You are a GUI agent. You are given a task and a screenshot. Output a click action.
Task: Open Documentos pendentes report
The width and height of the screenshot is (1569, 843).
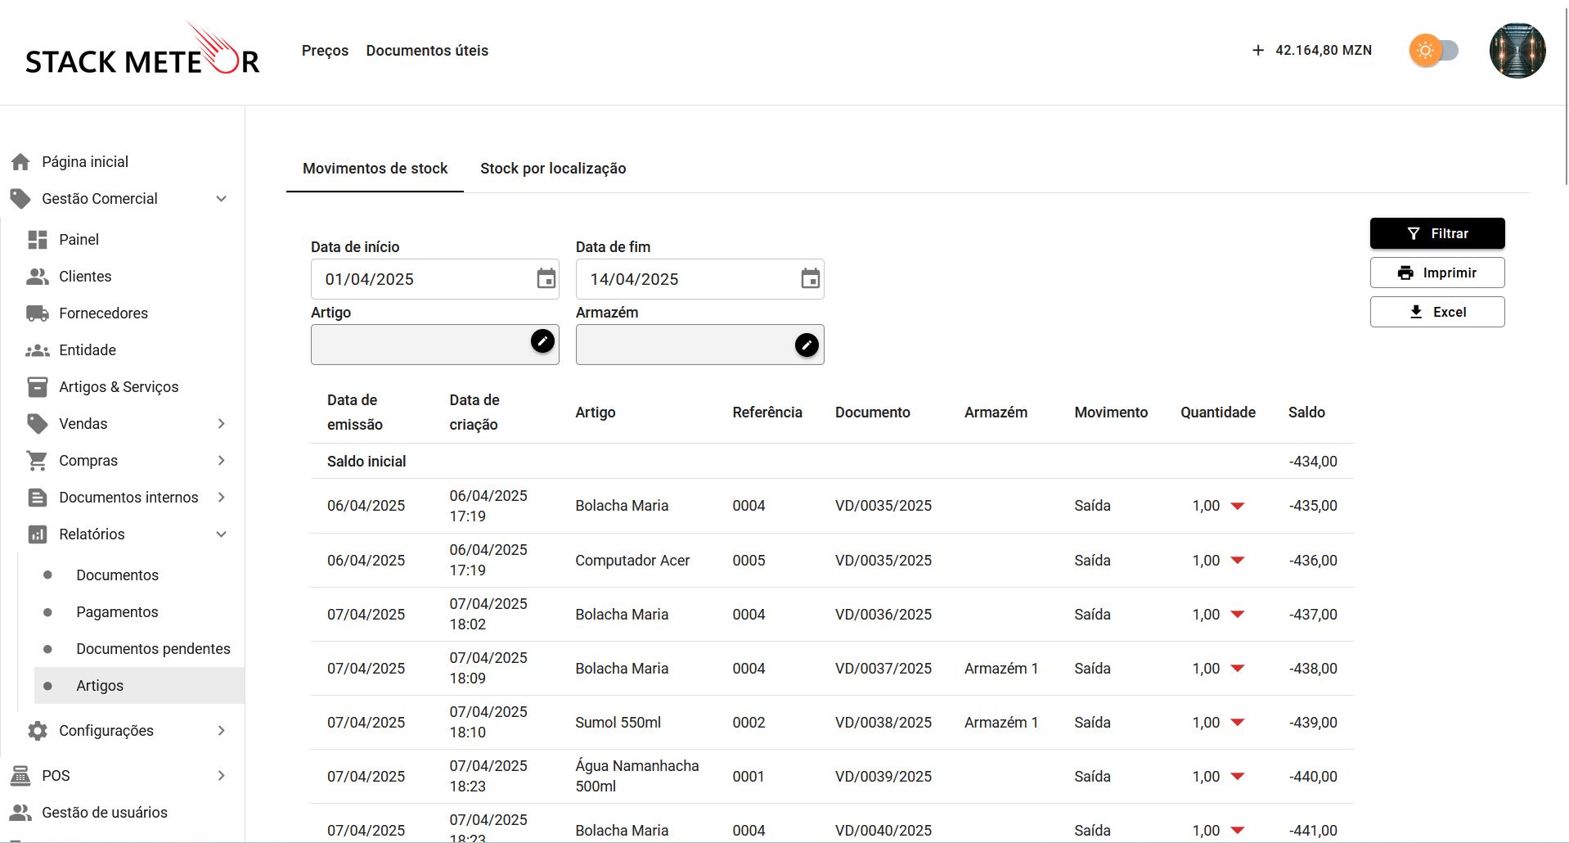(153, 649)
